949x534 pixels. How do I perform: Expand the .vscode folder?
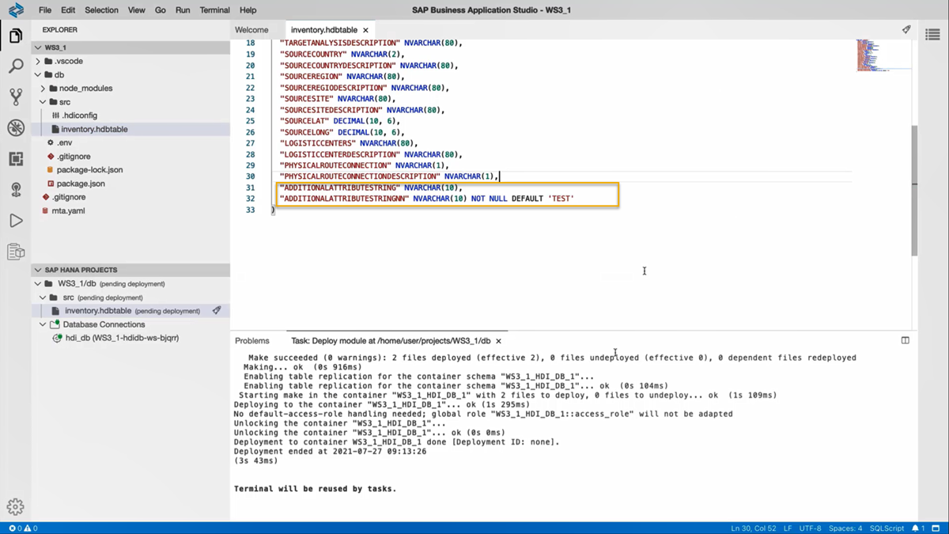(x=38, y=61)
